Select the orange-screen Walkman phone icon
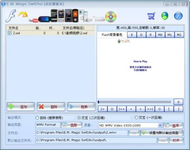 (x=75, y=16)
